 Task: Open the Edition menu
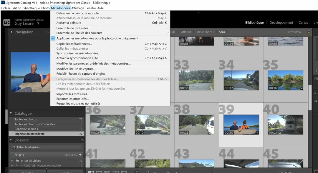(16, 8)
